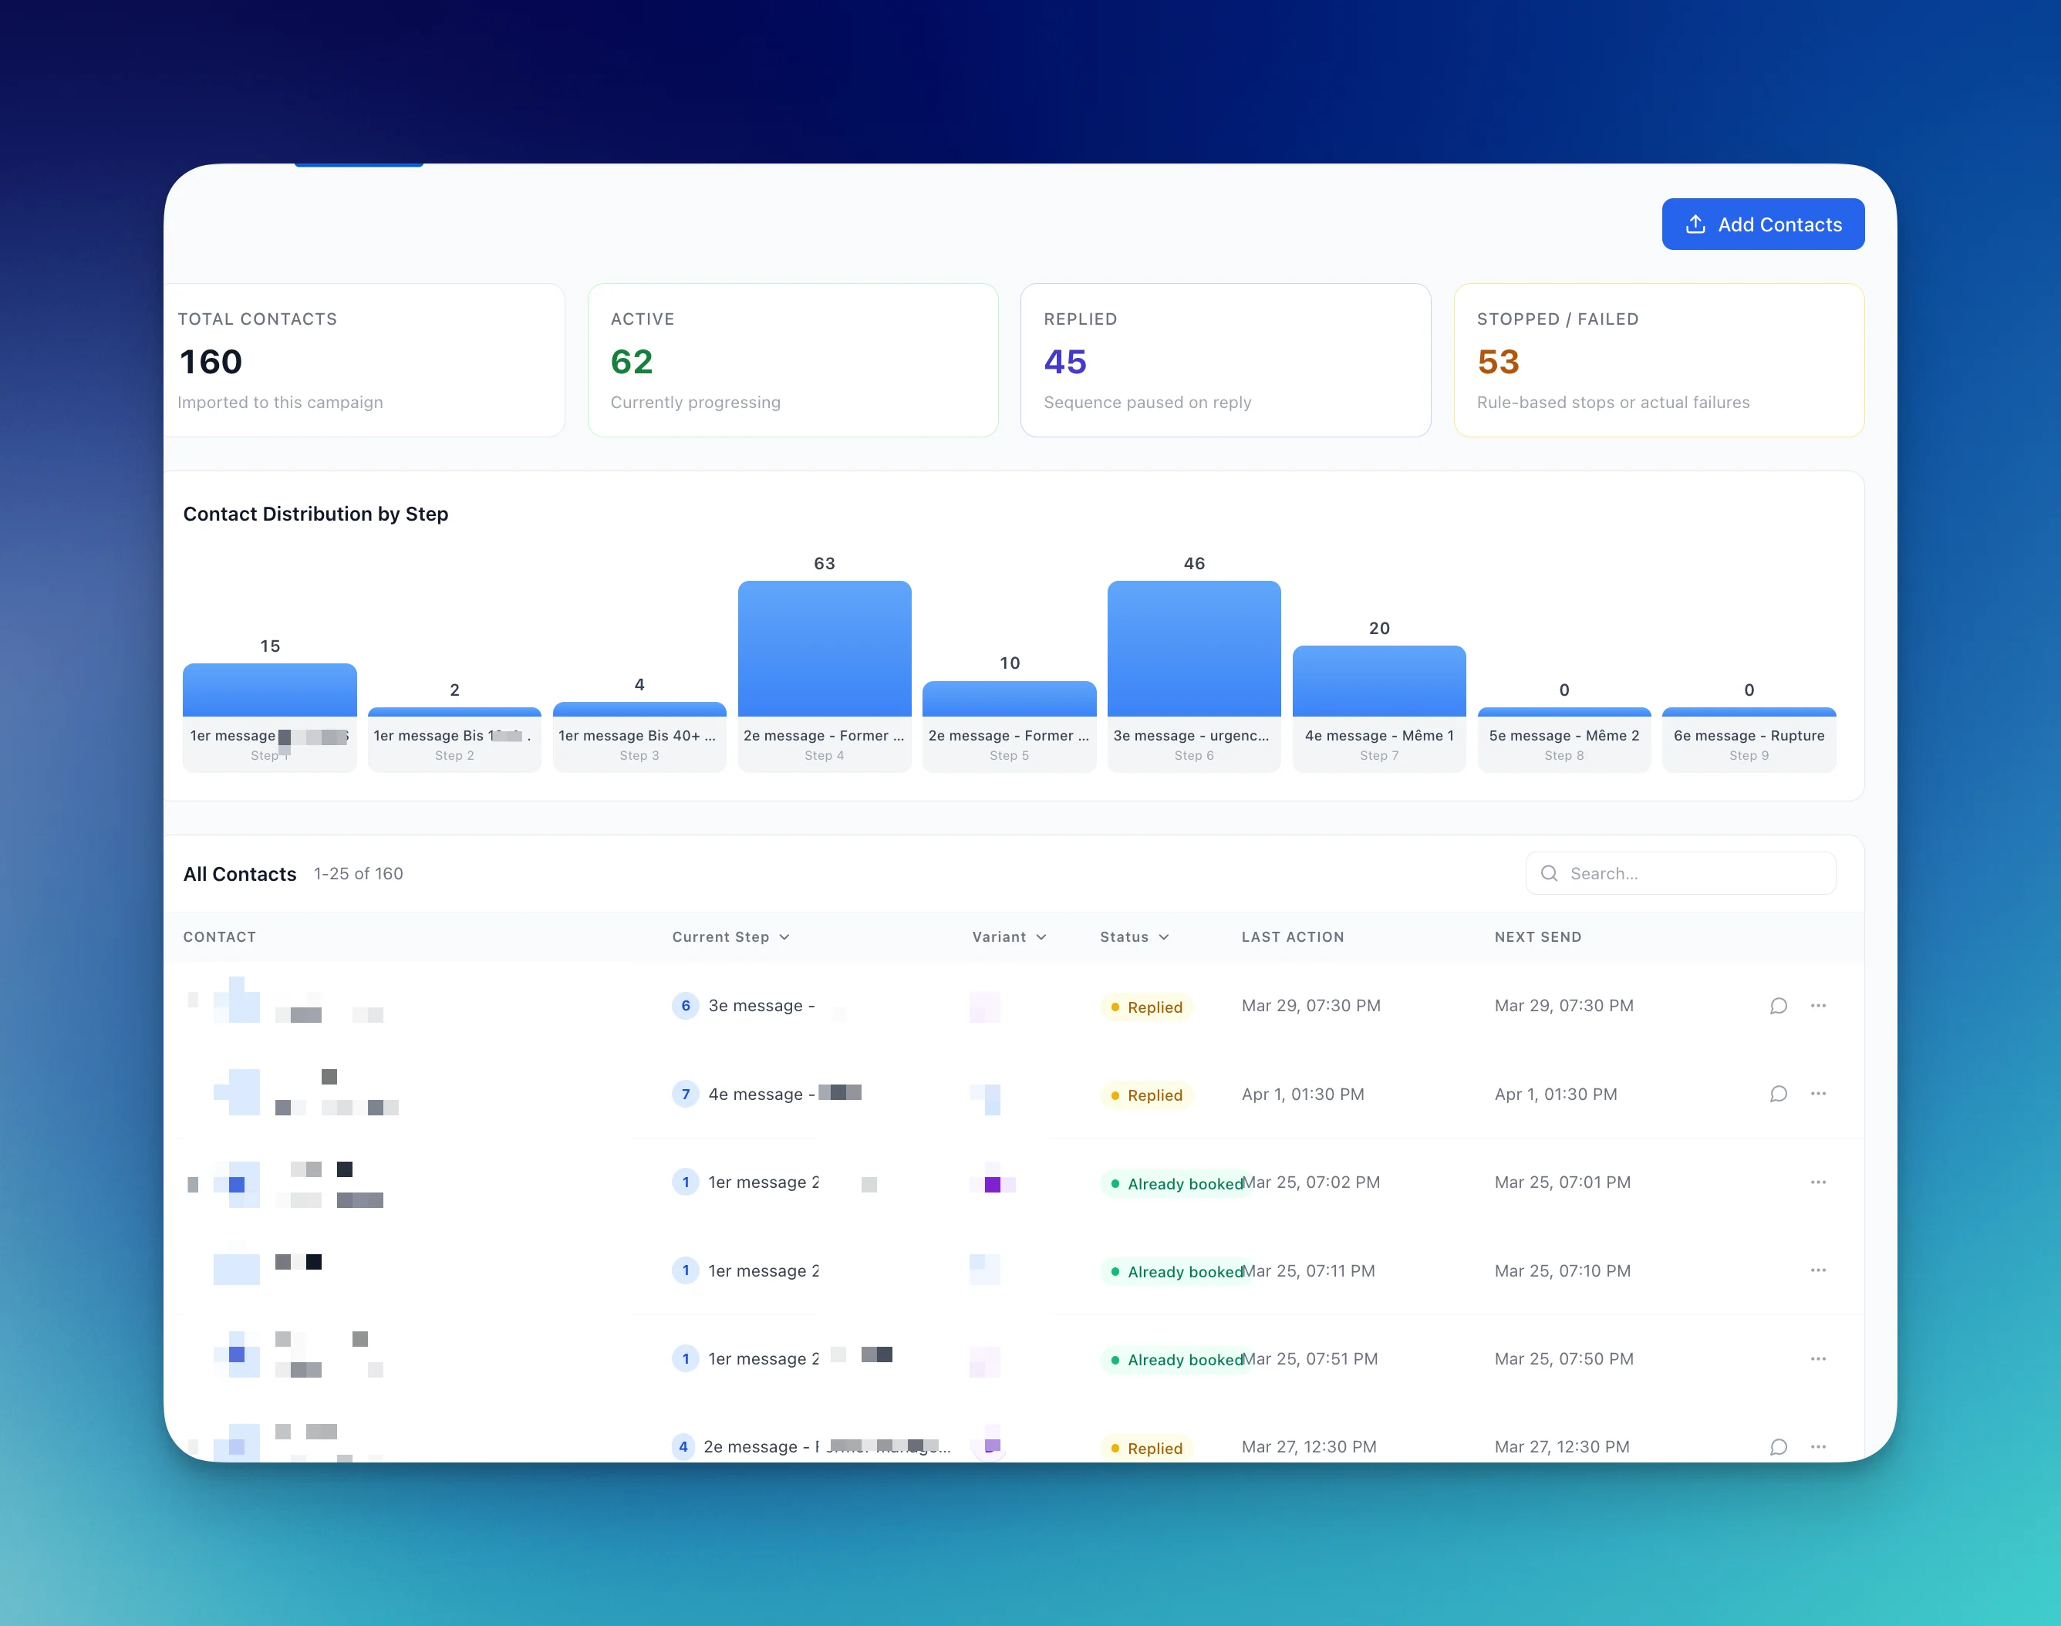Click the '1-25 of 160' pagination text
The height and width of the screenshot is (1626, 2061).
pyautogui.click(x=358, y=874)
